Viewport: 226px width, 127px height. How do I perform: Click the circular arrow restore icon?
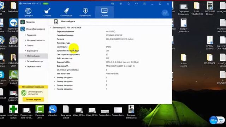pos(129,4)
